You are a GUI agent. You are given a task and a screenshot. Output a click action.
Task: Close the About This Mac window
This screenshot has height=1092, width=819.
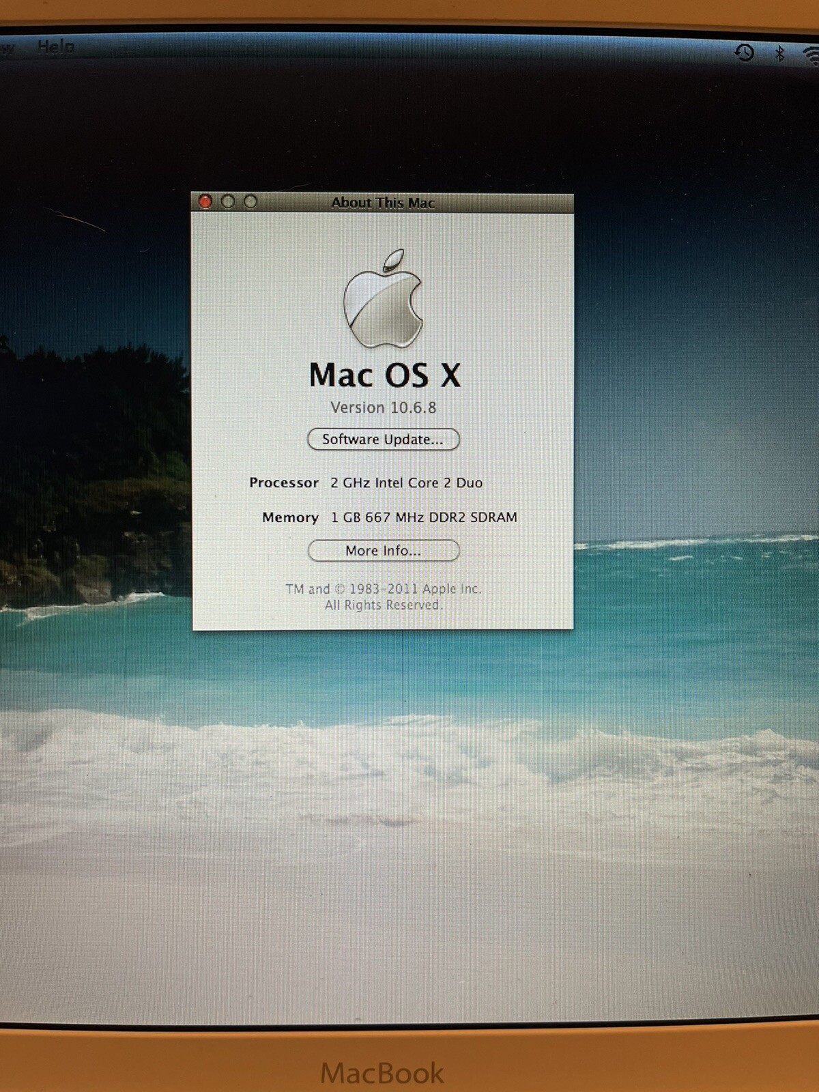(205, 201)
